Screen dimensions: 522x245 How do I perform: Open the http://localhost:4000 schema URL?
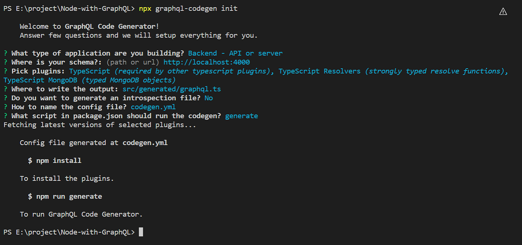(x=206, y=62)
